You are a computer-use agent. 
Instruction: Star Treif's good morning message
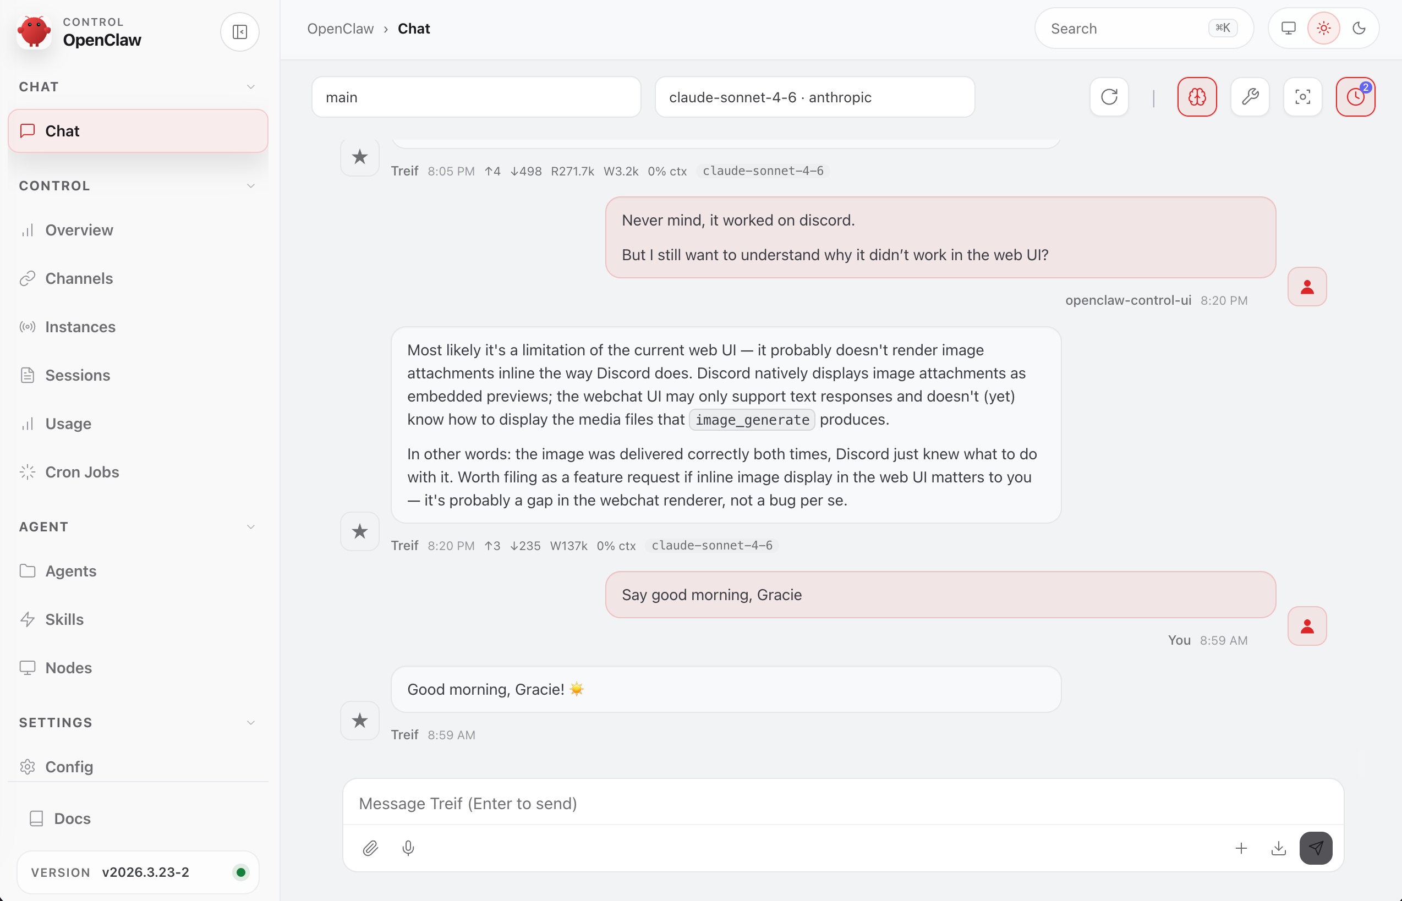click(359, 720)
